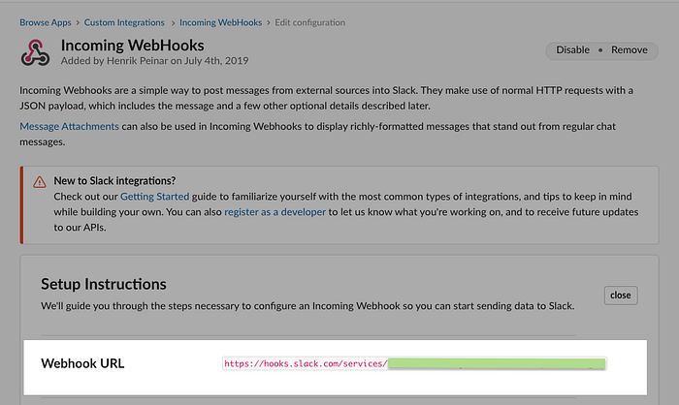Click the green redacted part of the URL
Screen dimensions: 679x405
tap(497, 363)
